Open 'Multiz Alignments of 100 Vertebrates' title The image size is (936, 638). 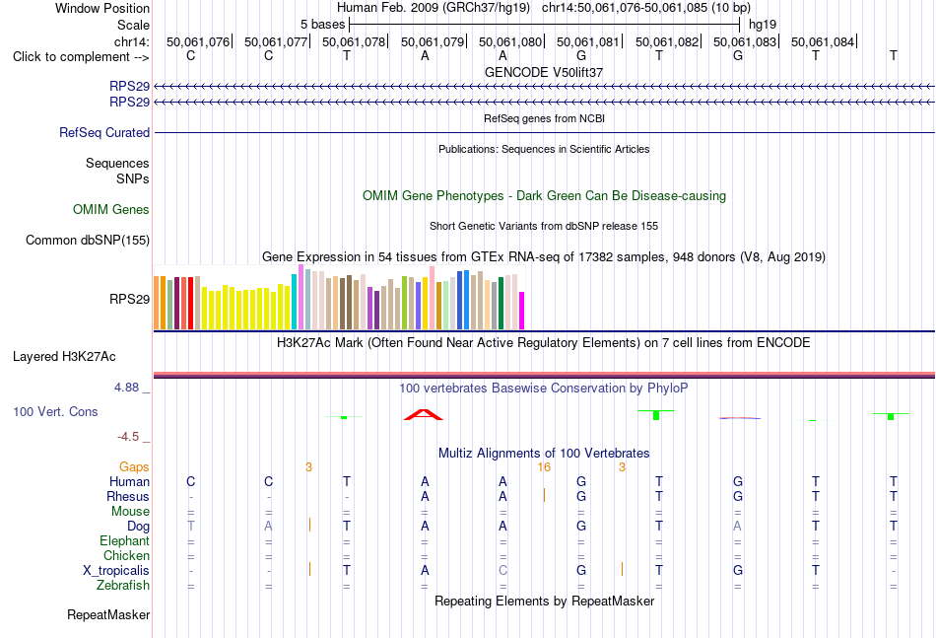pos(544,454)
